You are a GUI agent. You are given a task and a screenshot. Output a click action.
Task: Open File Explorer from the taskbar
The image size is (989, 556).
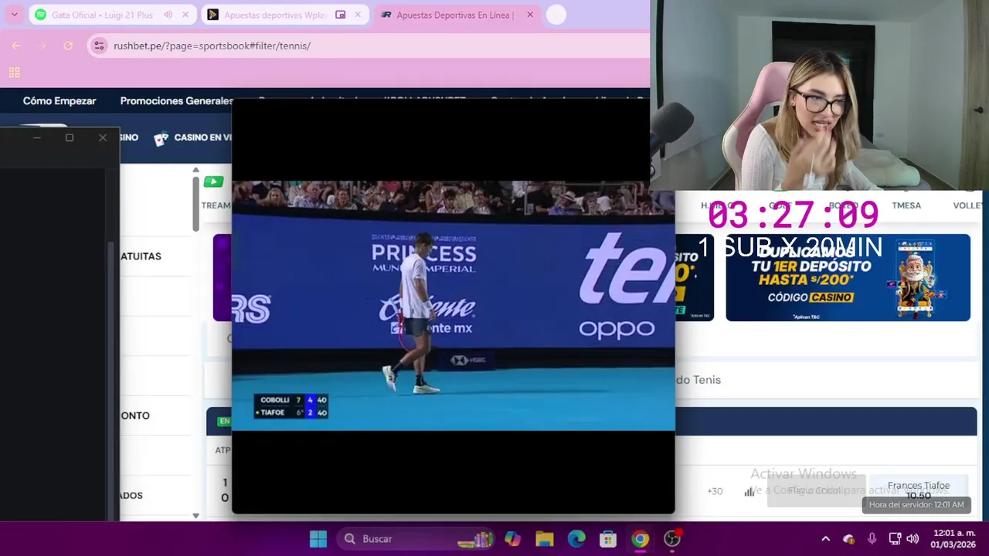[545, 539]
